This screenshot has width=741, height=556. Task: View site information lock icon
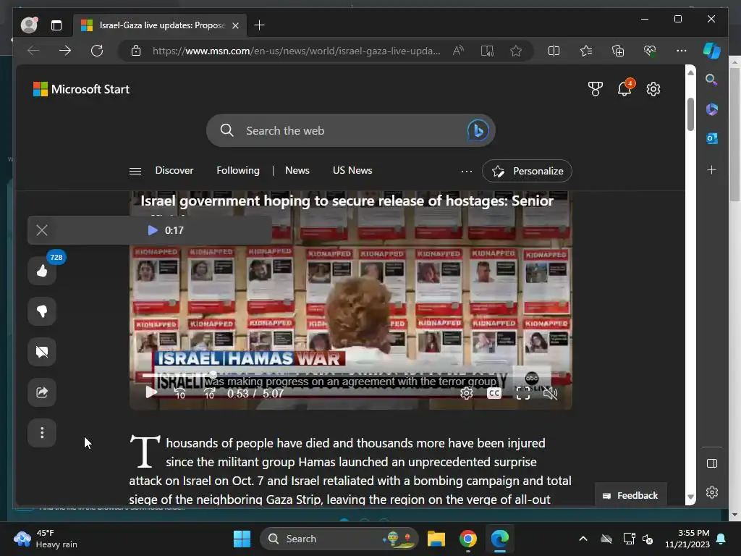tap(136, 51)
